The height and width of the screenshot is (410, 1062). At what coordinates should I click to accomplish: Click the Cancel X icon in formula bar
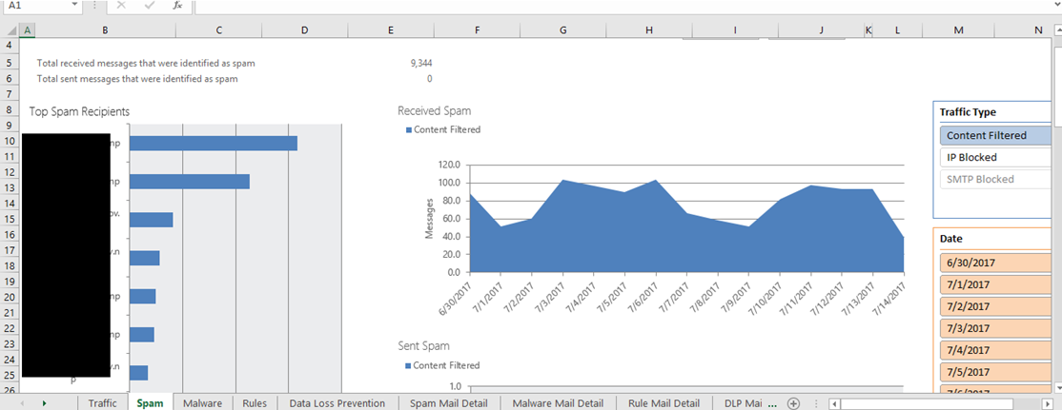[x=120, y=6]
